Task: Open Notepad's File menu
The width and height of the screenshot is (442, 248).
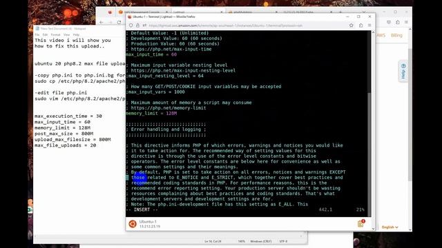Action: coord(37,34)
